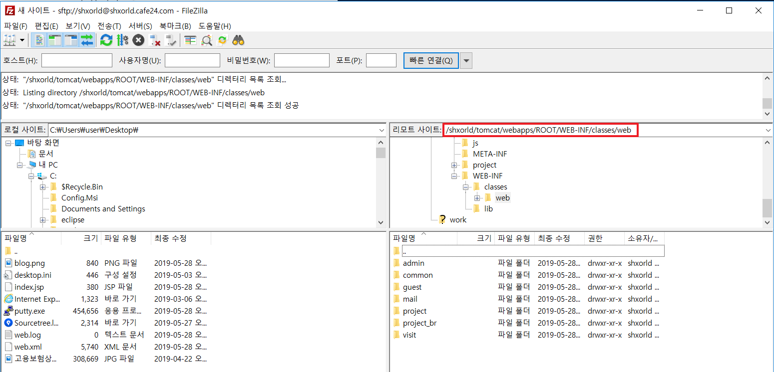The image size is (774, 372).
Task: Expand web folder in remote tree
Action: (x=477, y=198)
